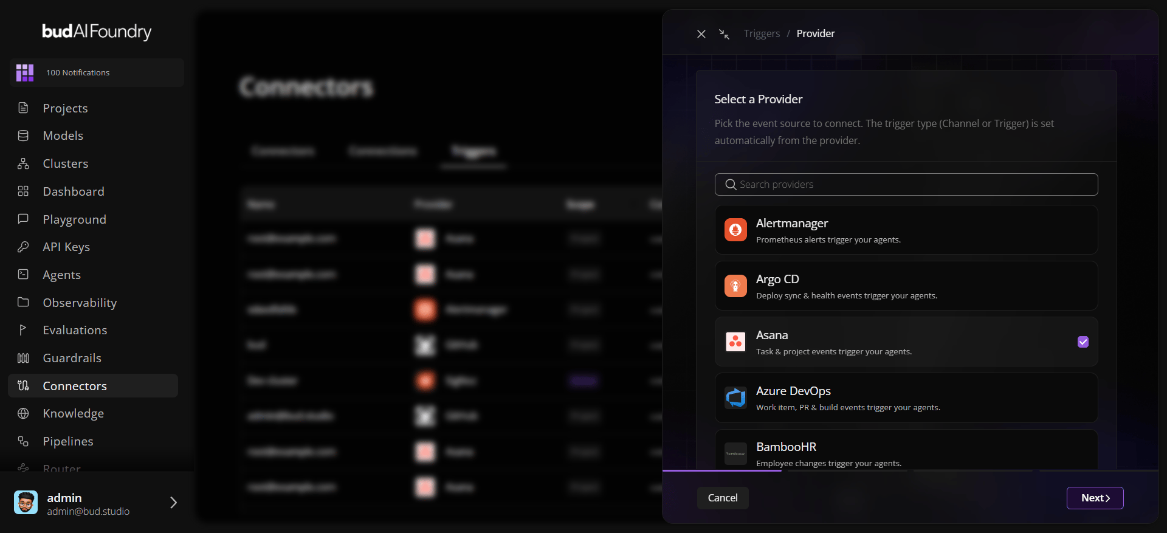Click the Observability folder icon

coord(23,302)
